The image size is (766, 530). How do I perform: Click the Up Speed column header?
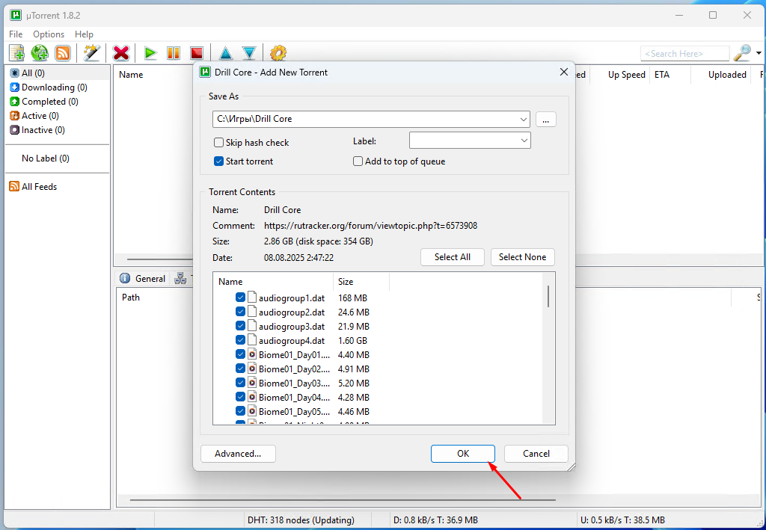click(x=626, y=75)
